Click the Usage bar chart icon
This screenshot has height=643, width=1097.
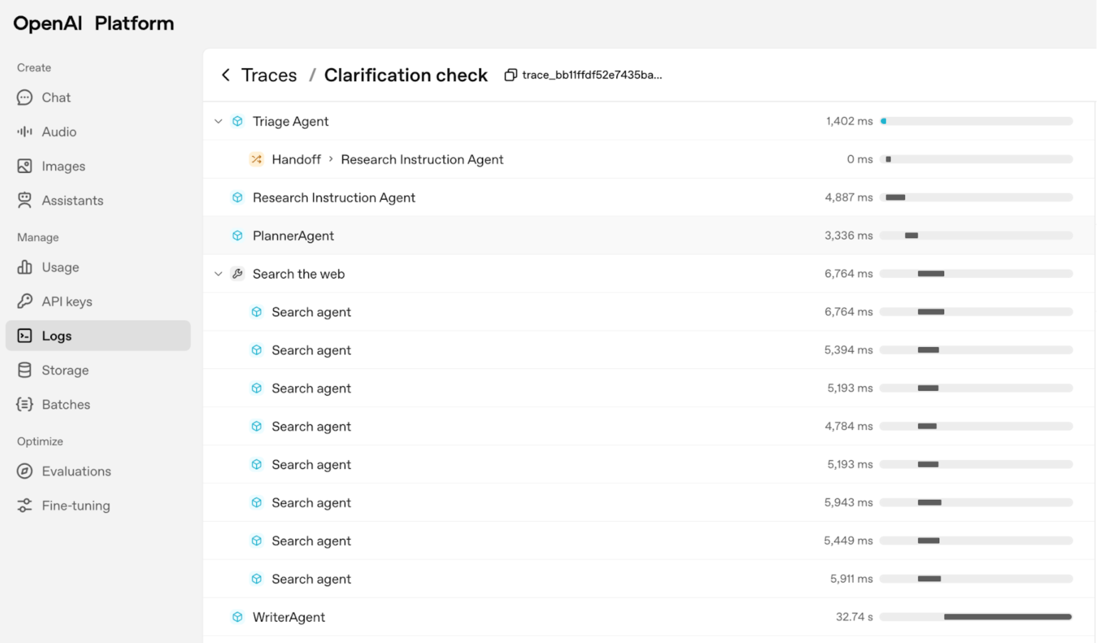[25, 267]
